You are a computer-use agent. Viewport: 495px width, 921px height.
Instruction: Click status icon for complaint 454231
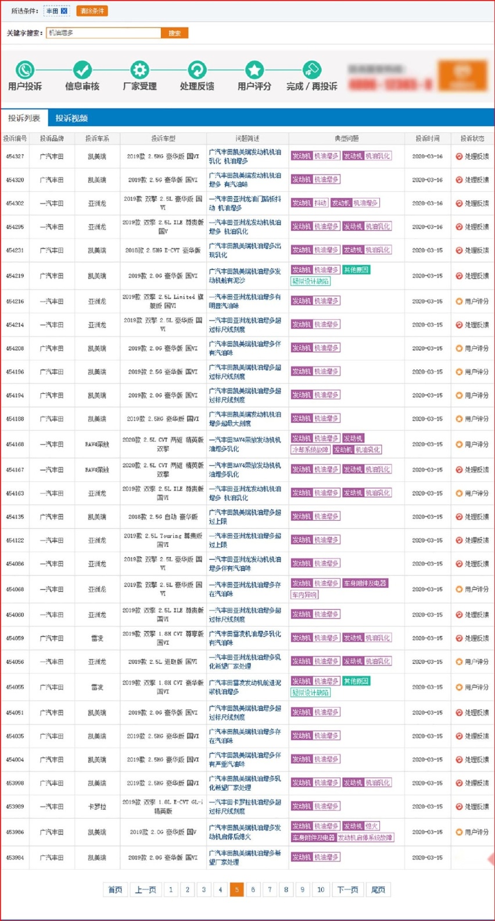[x=459, y=250]
